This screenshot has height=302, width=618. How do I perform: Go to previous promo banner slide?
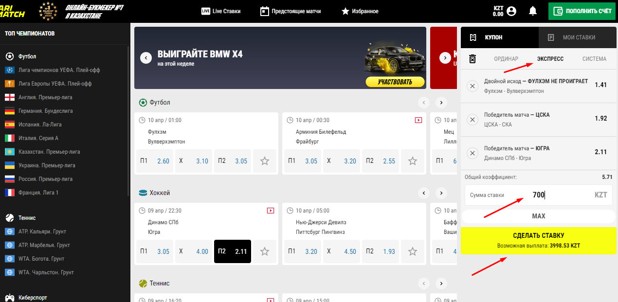[146, 58]
